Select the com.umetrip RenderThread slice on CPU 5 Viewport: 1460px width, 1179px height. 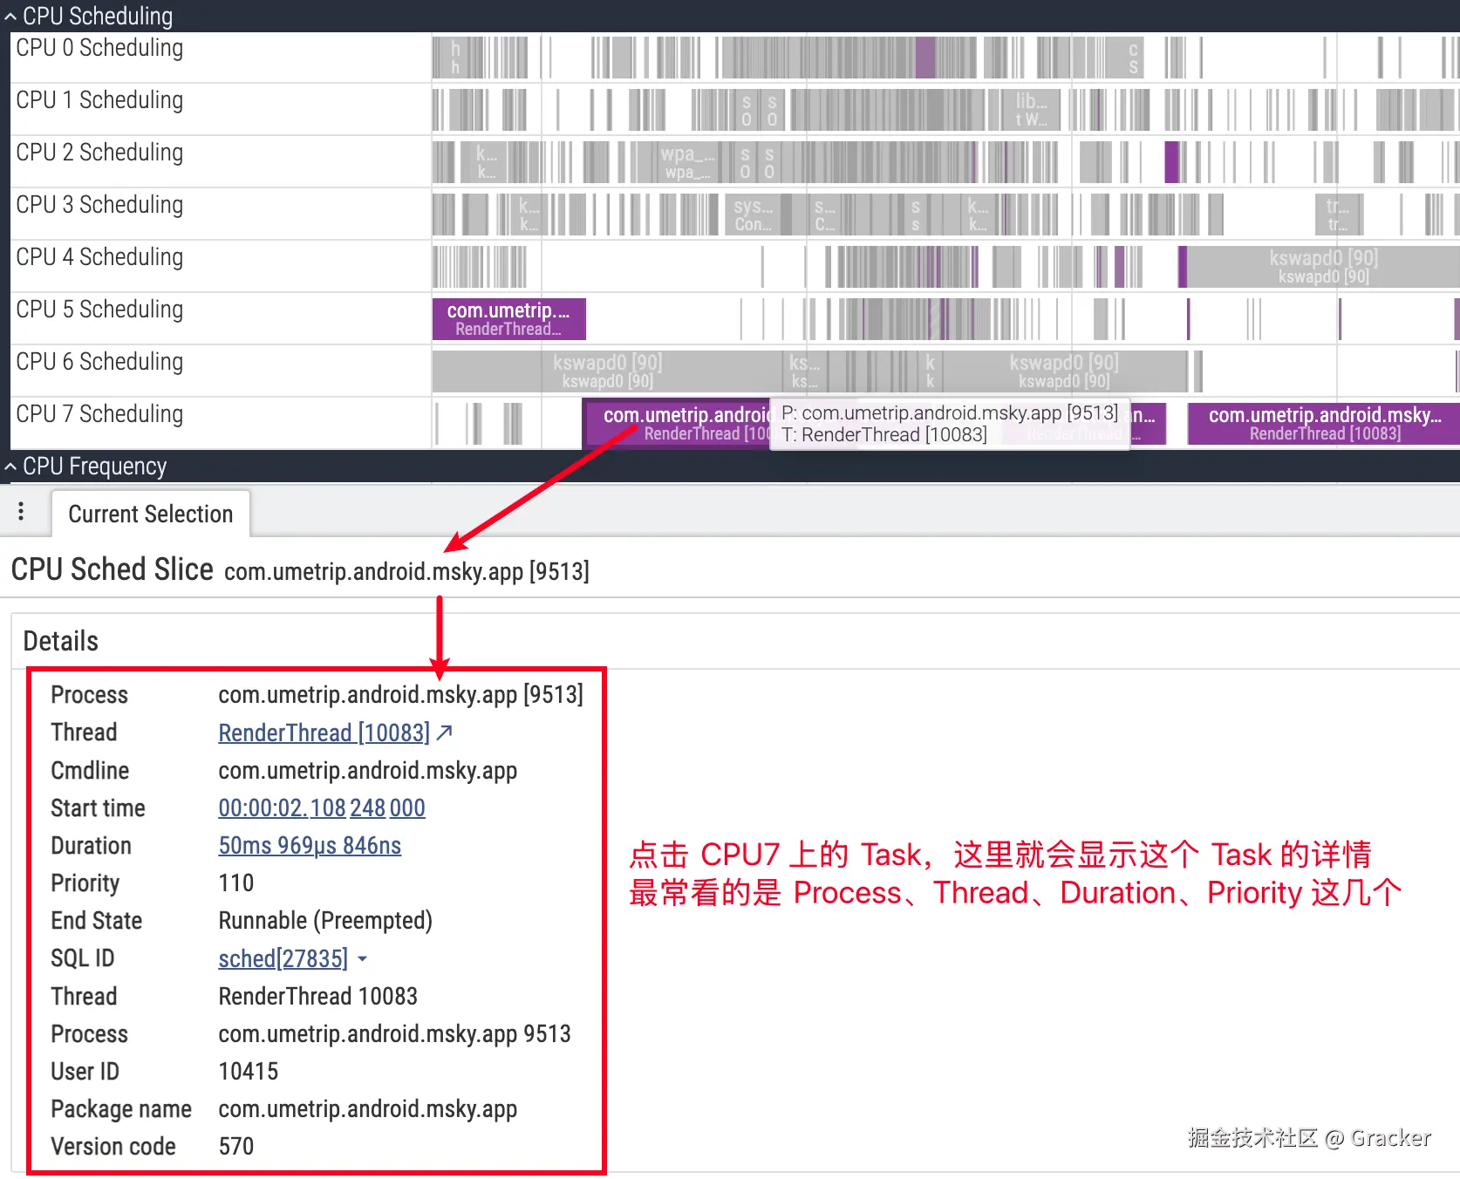click(x=508, y=319)
